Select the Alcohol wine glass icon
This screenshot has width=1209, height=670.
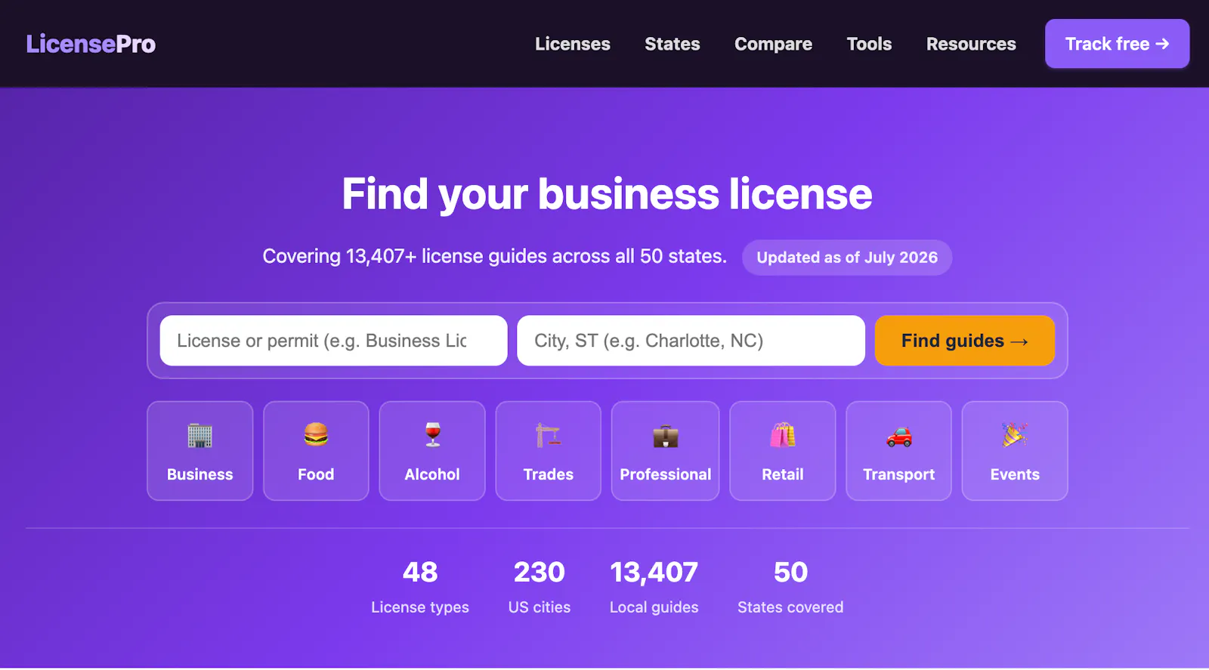[x=432, y=434]
